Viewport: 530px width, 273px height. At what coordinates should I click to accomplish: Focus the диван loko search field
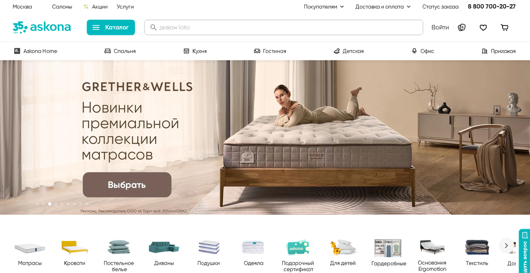point(284,27)
